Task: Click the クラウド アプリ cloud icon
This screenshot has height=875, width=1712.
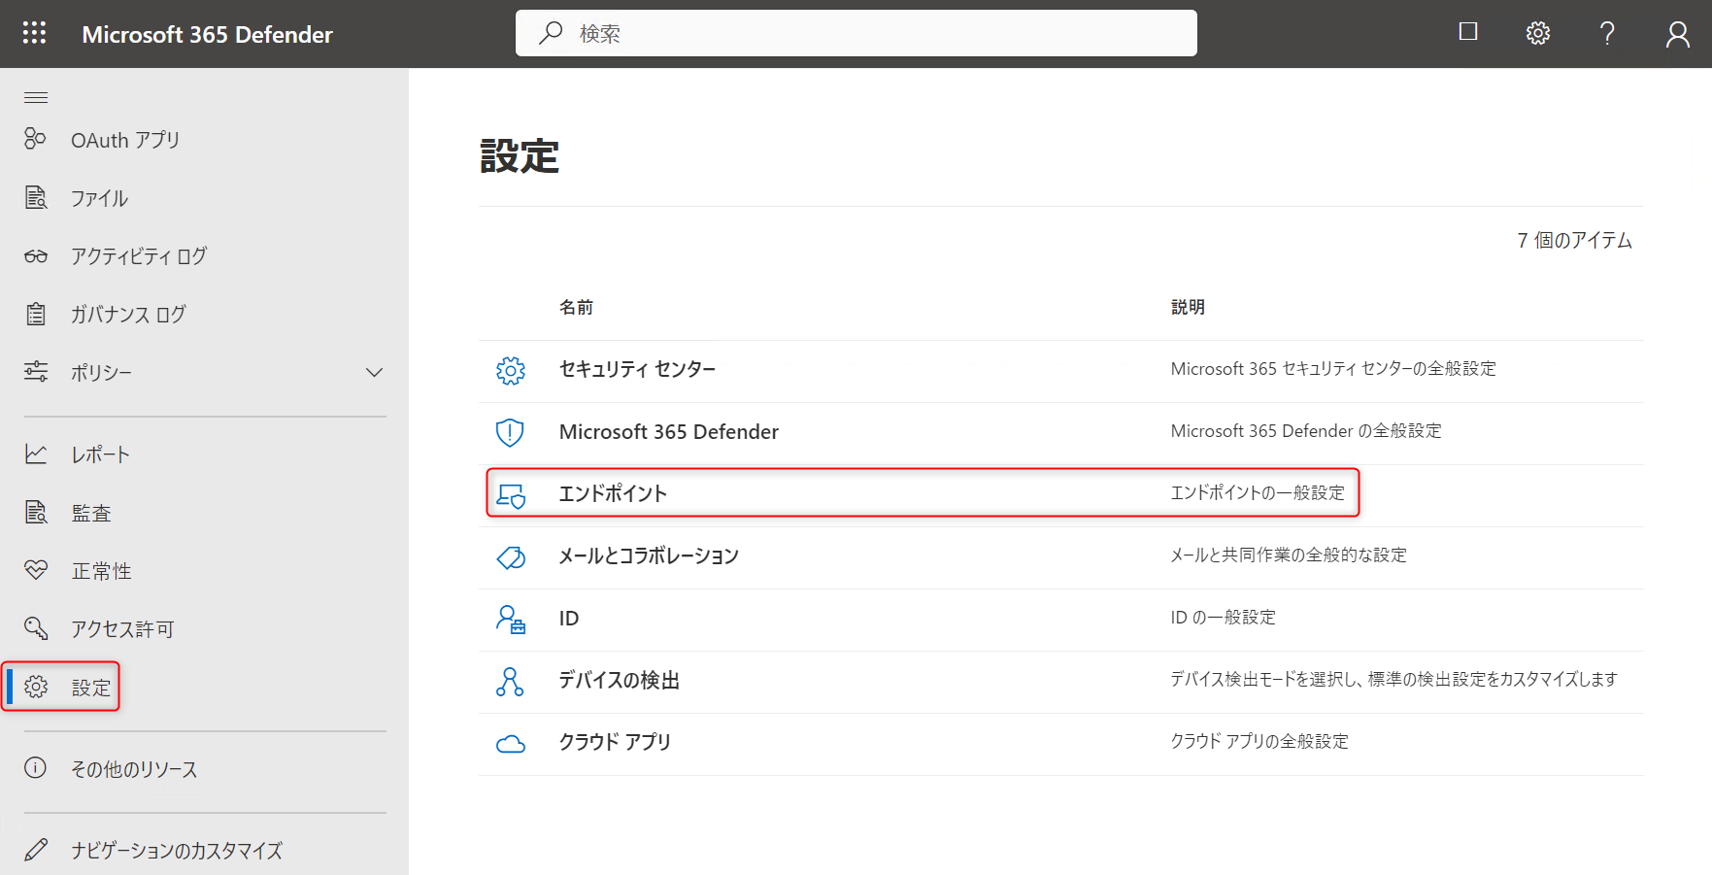Action: [511, 743]
